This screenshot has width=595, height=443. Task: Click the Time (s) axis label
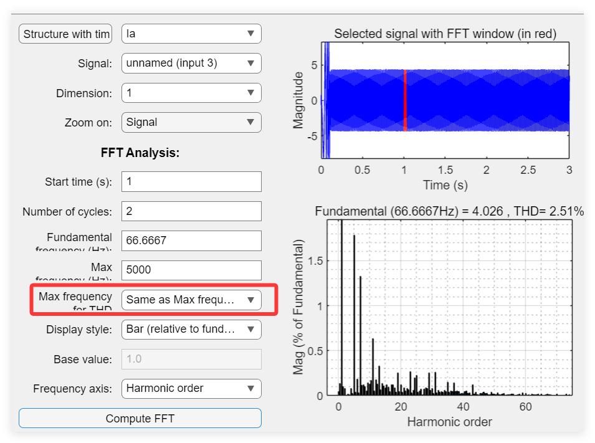(x=445, y=185)
